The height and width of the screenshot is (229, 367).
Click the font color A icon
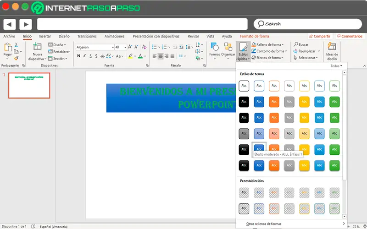[x=140, y=56]
